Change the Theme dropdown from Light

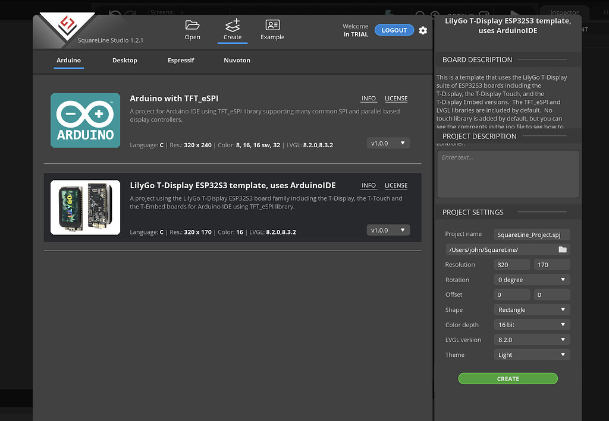(532, 355)
